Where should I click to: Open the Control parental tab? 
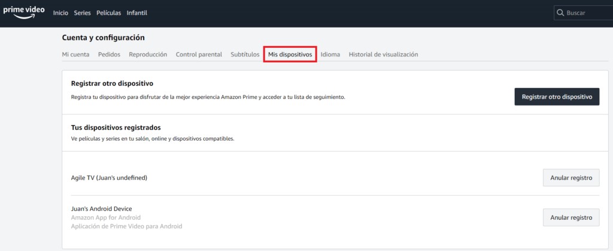[199, 55]
